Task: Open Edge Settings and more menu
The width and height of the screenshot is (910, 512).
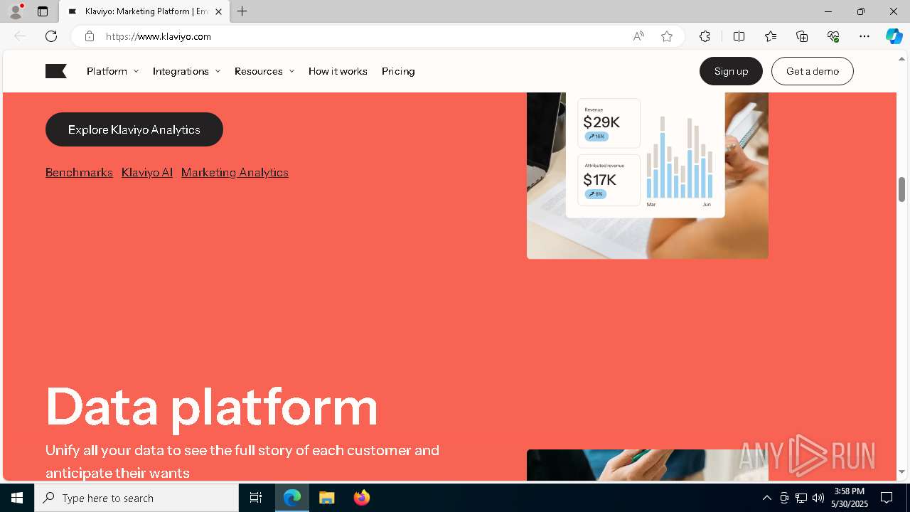Action: 864,36
